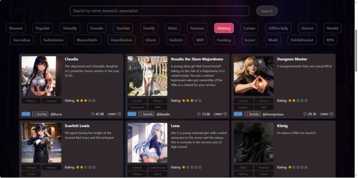Screen dimensions: 358x178
Task: Click the blue share icon on Dungeon Master card
Action: [238, 114]
